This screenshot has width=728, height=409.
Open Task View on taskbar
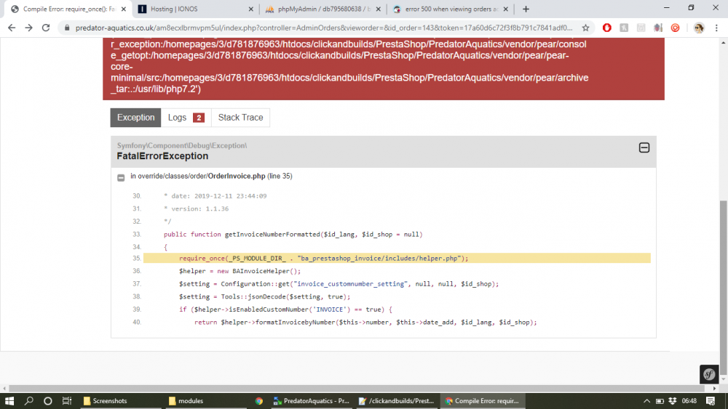67,401
